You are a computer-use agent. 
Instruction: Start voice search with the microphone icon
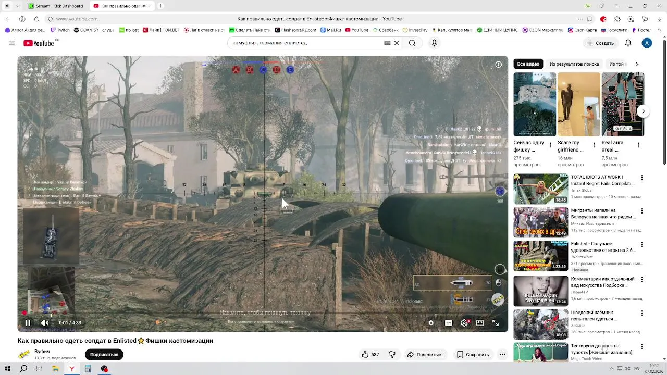pyautogui.click(x=434, y=43)
